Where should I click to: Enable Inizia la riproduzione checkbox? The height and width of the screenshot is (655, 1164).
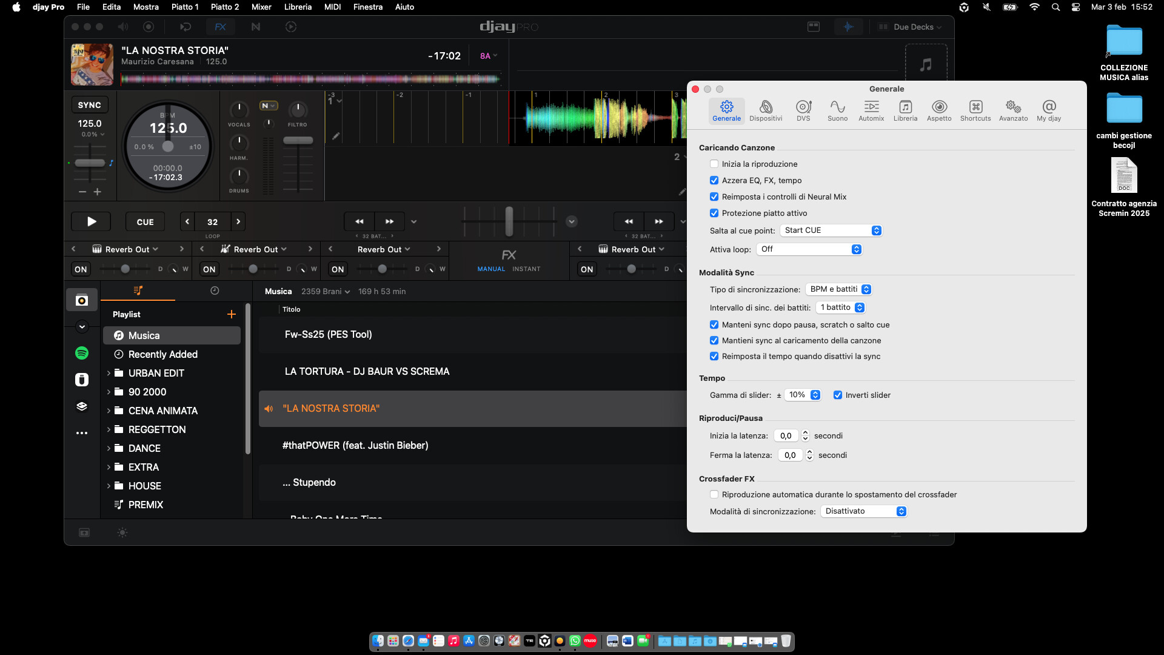pyautogui.click(x=714, y=164)
